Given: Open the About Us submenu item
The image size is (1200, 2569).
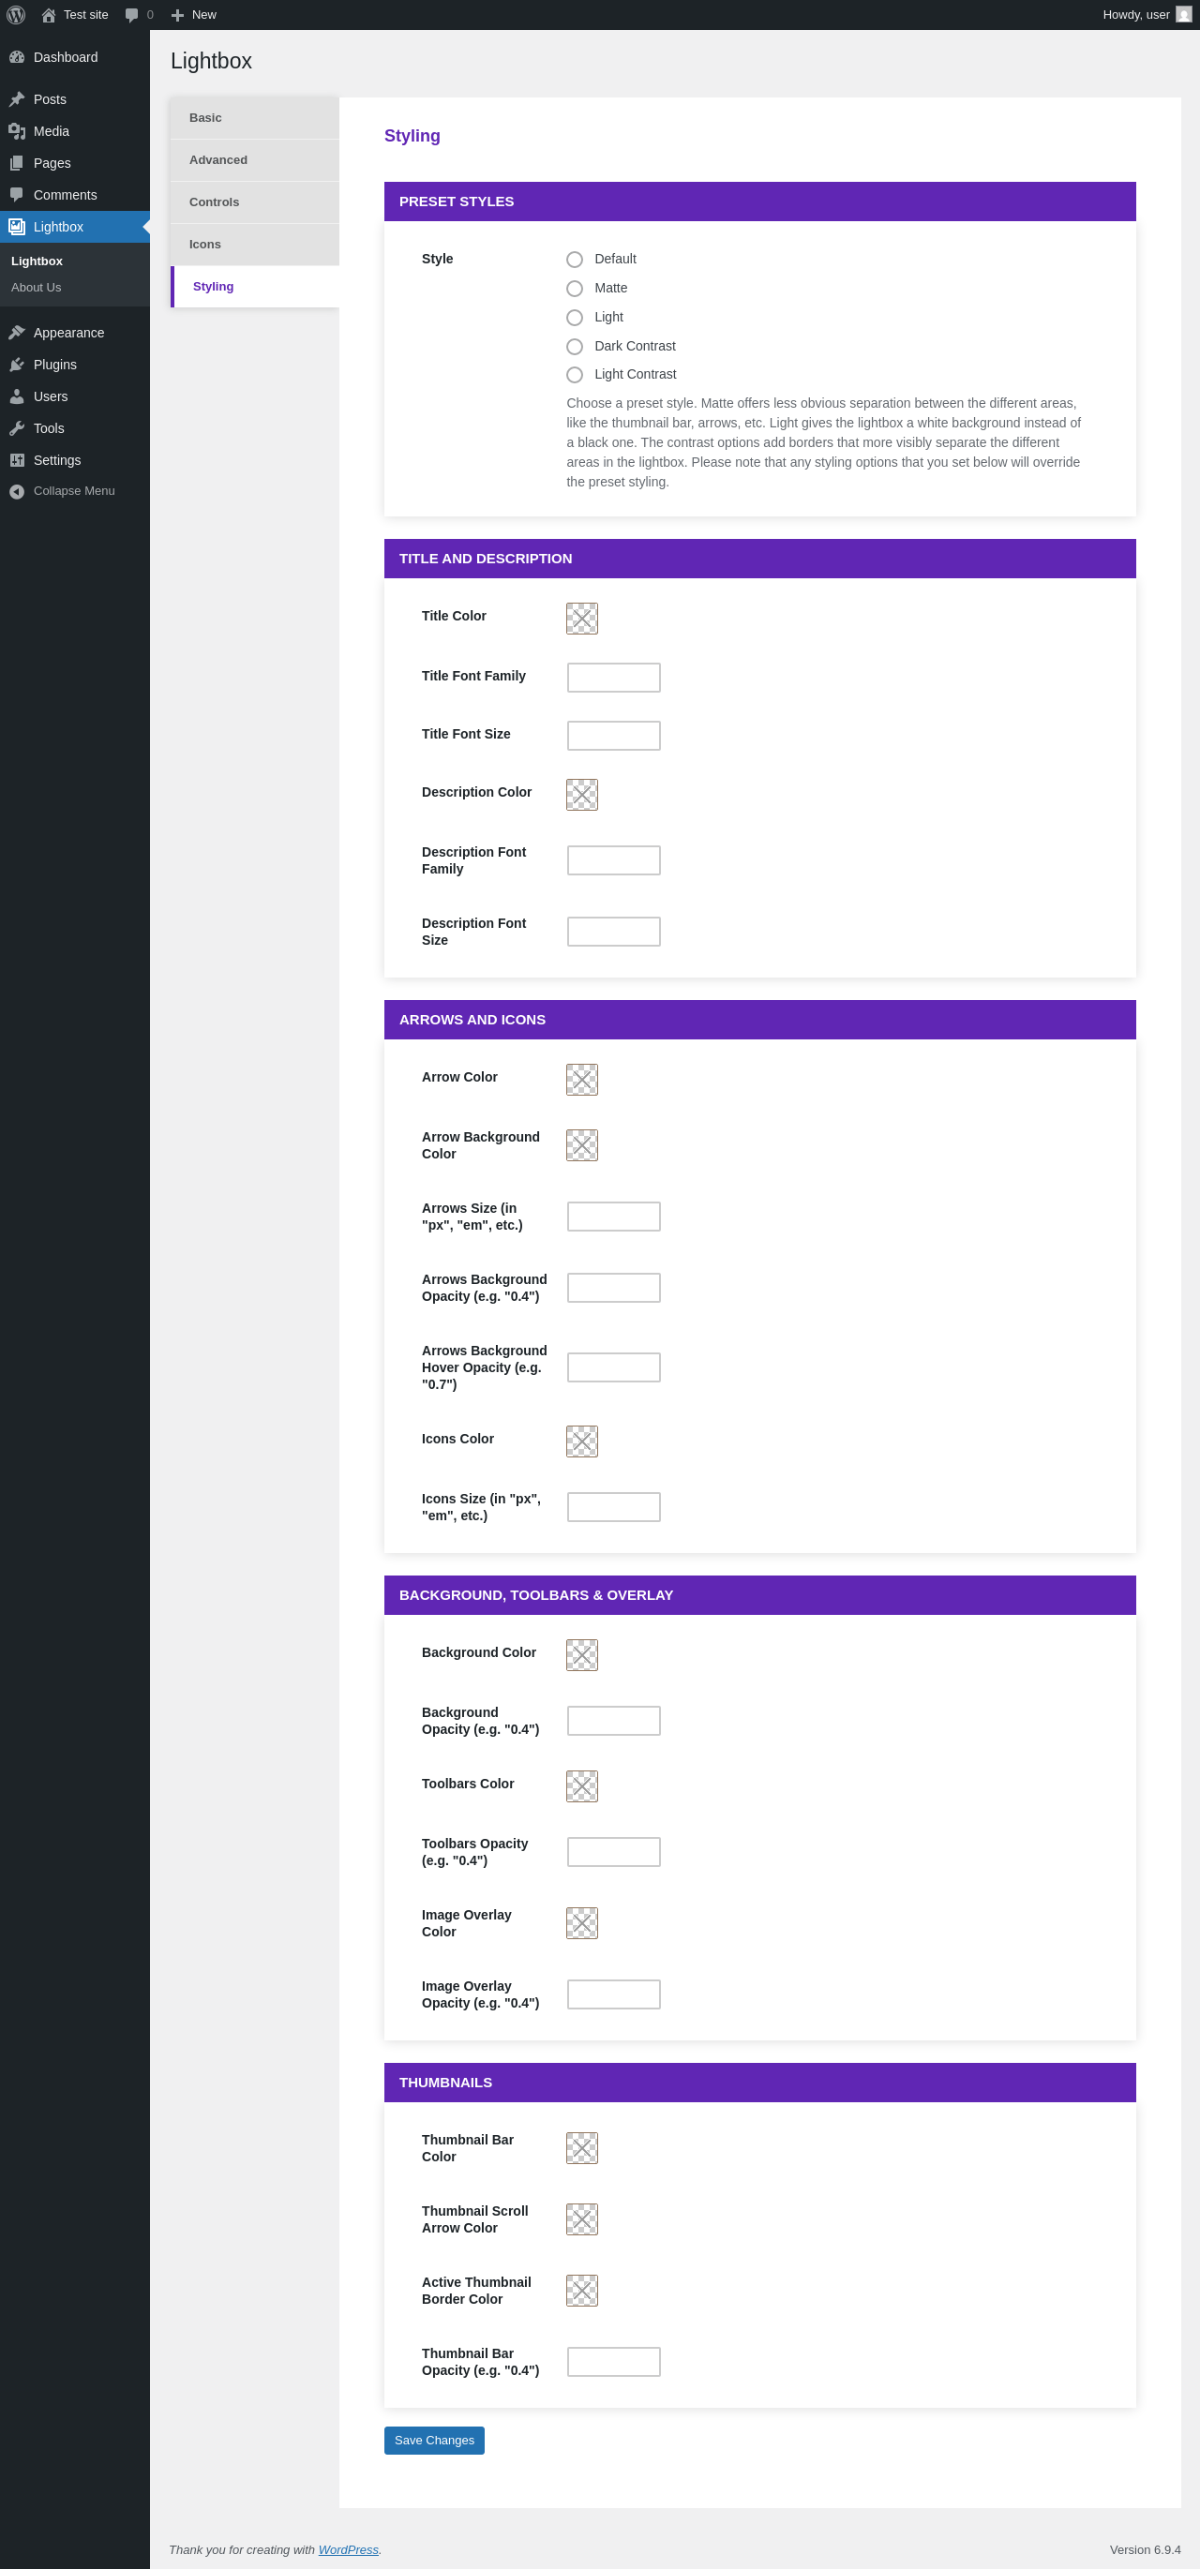Looking at the screenshot, I should point(36,287).
